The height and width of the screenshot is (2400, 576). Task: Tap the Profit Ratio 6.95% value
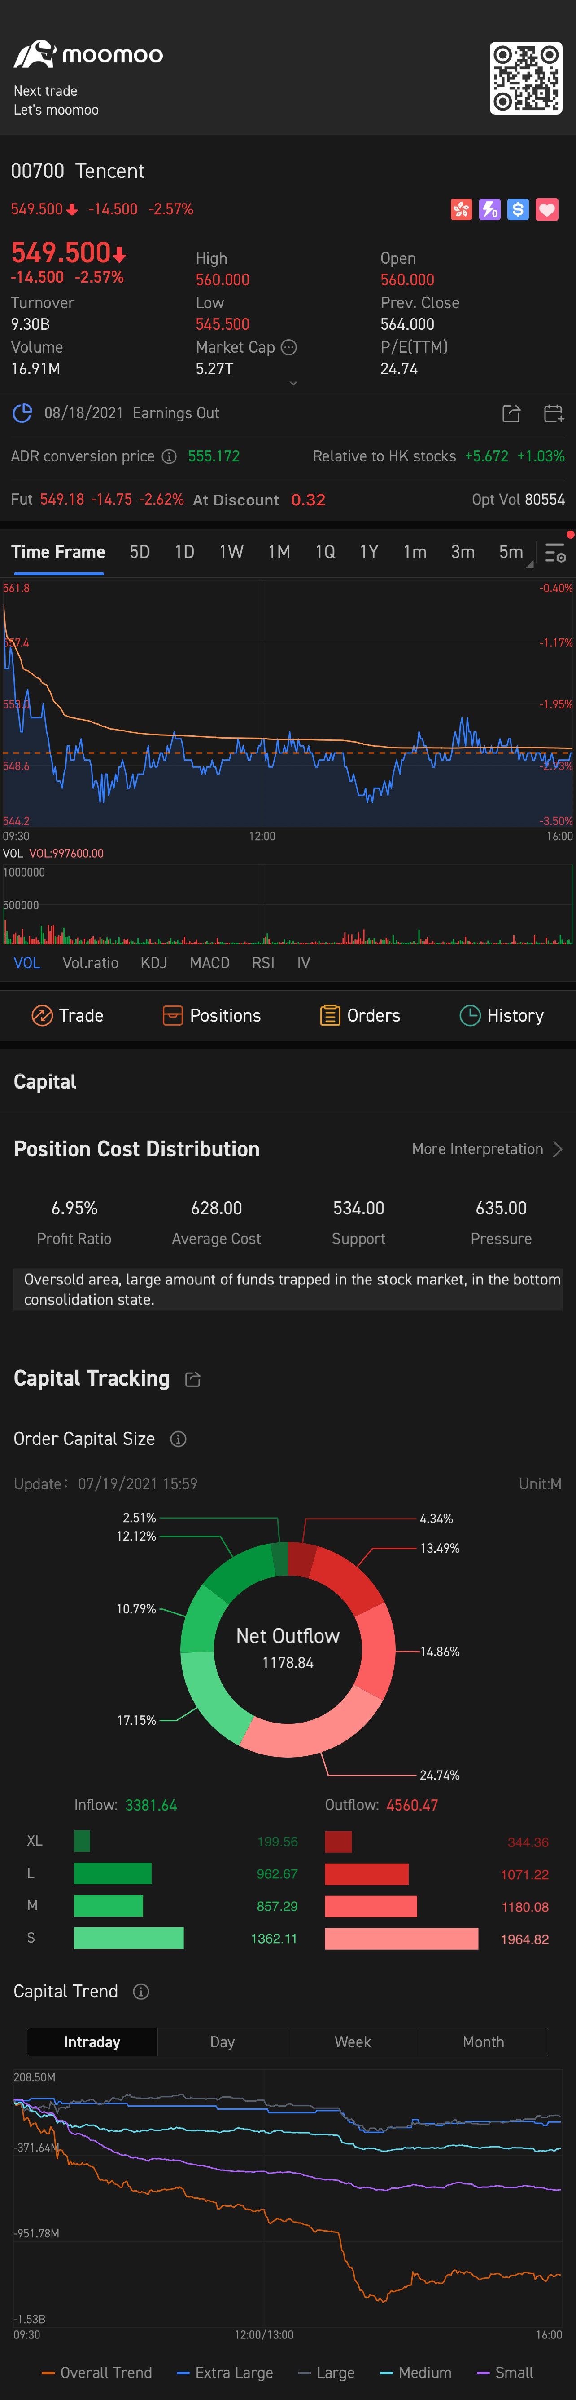pyautogui.click(x=74, y=1209)
